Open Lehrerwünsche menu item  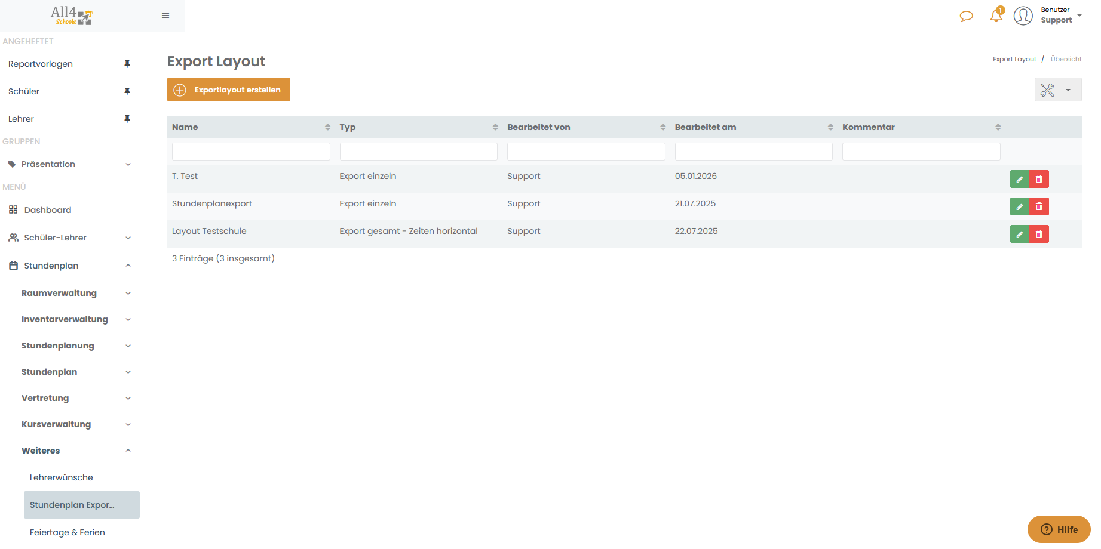[x=62, y=477]
